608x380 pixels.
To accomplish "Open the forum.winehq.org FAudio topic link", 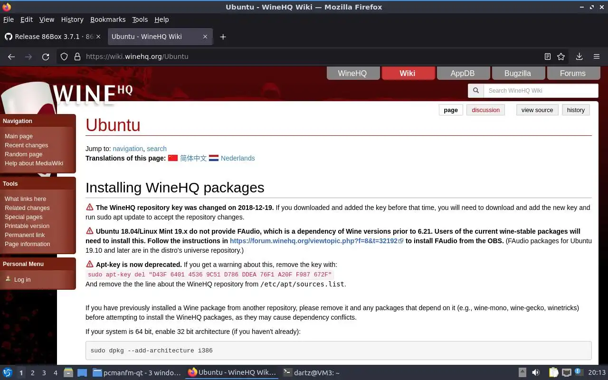I will 316,241.
